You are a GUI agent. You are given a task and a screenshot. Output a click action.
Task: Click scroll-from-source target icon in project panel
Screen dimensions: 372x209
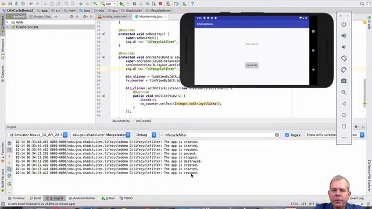click(71, 17)
